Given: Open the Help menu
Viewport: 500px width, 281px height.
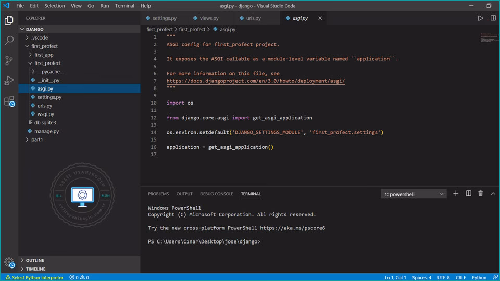Looking at the screenshot, I should click(145, 6).
